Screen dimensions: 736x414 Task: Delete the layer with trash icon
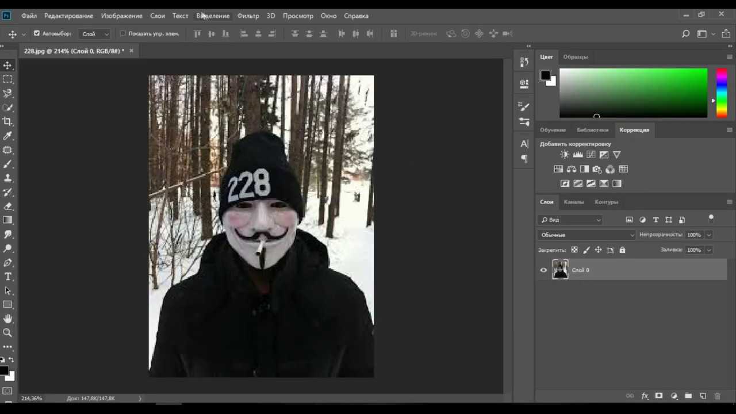point(717,396)
